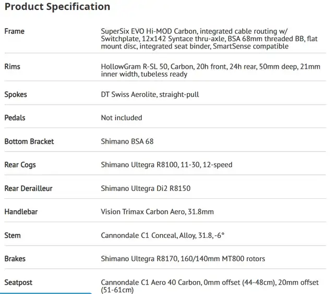Select the Stem row label

pyautogui.click(x=13, y=235)
